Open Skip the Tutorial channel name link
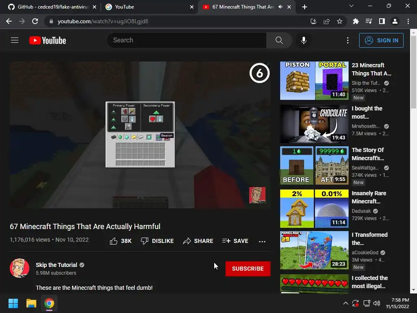Viewport: 417px width, 313px height. pyautogui.click(x=56, y=265)
